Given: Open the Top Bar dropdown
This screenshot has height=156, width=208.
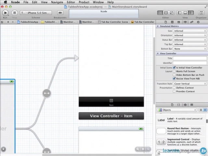Looking at the screenshot, I should 190,44.
